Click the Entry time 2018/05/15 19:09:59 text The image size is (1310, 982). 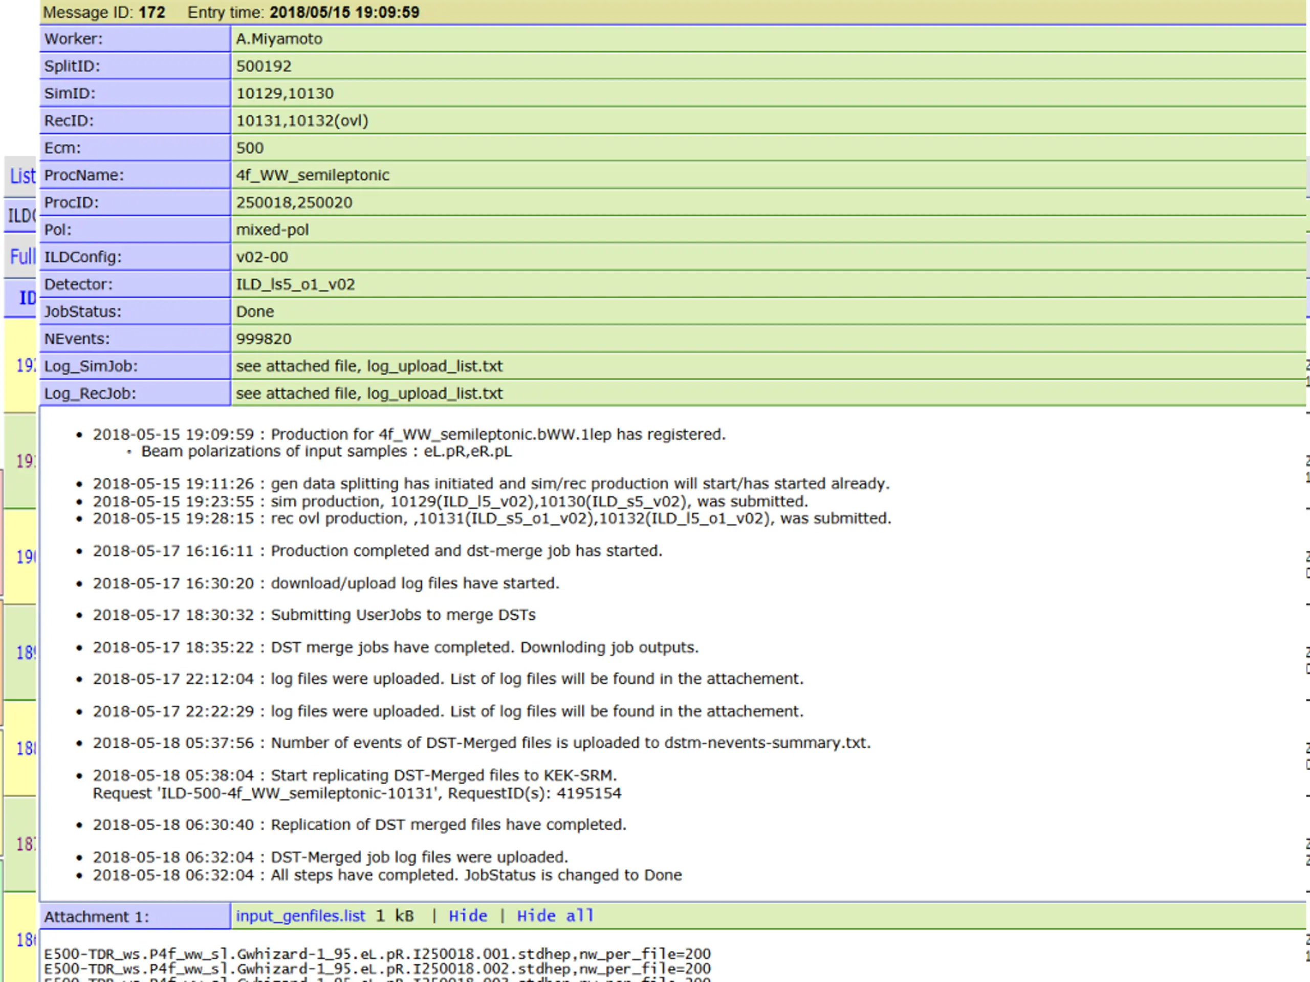pyautogui.click(x=303, y=12)
